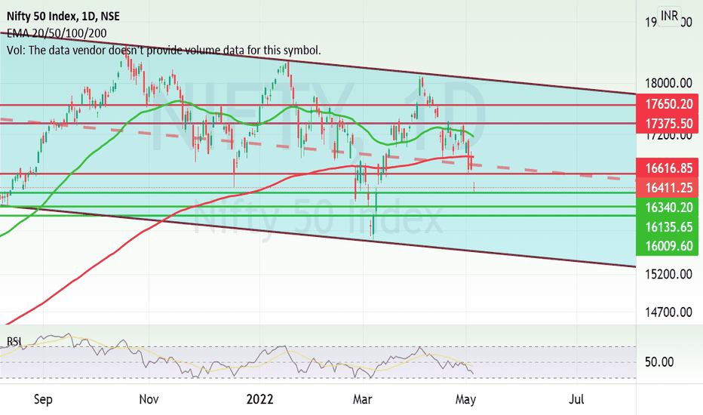Click the May date axis label
This screenshot has height=415, width=703.
tap(465, 399)
